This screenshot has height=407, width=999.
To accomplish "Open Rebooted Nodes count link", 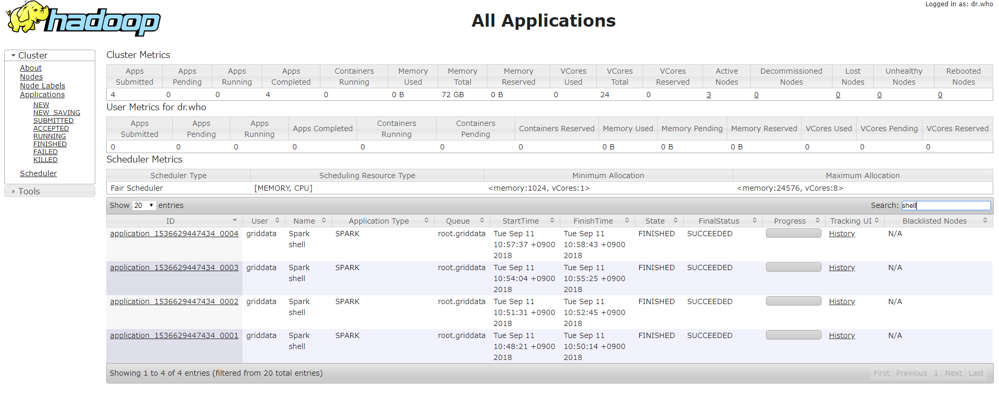I will 940,95.
